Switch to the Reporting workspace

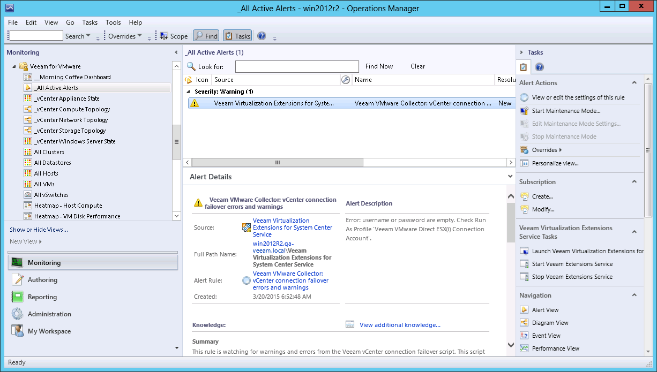coord(93,297)
